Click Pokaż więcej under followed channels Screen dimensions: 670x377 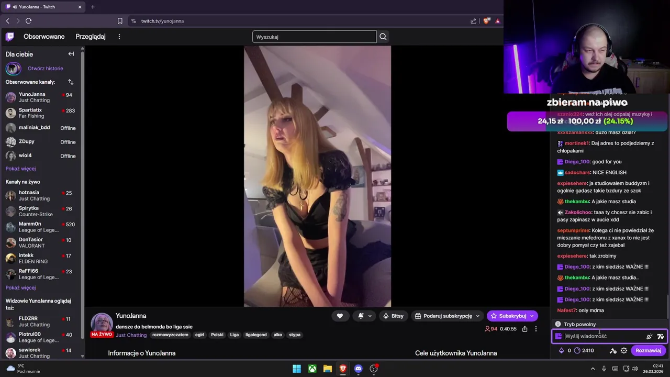20,169
